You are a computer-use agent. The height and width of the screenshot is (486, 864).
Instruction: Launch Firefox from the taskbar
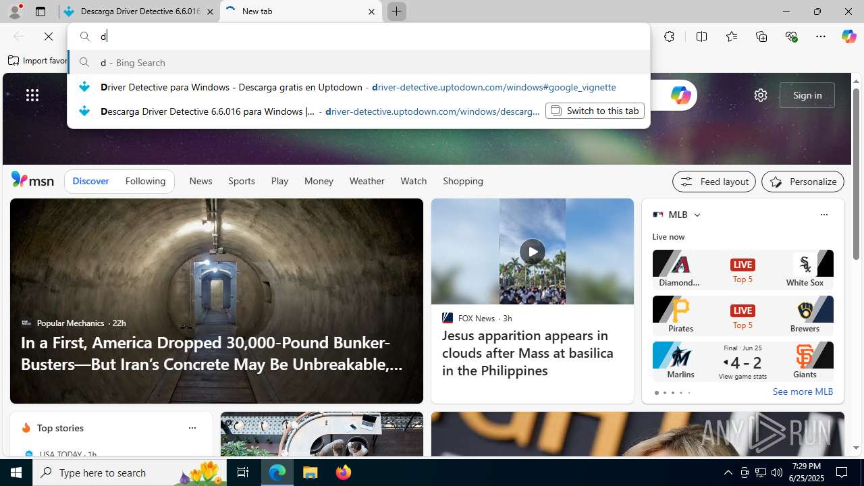coord(344,473)
